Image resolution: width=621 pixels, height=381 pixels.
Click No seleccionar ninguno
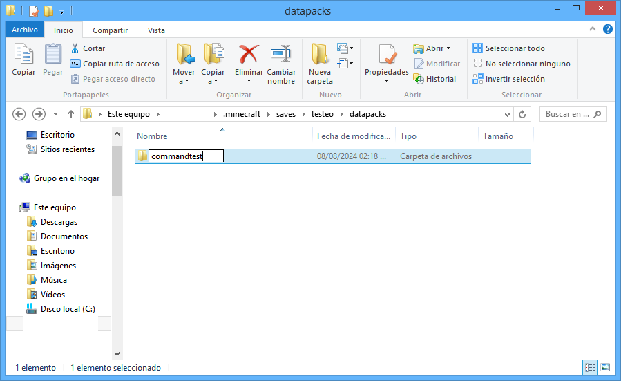click(x=522, y=64)
